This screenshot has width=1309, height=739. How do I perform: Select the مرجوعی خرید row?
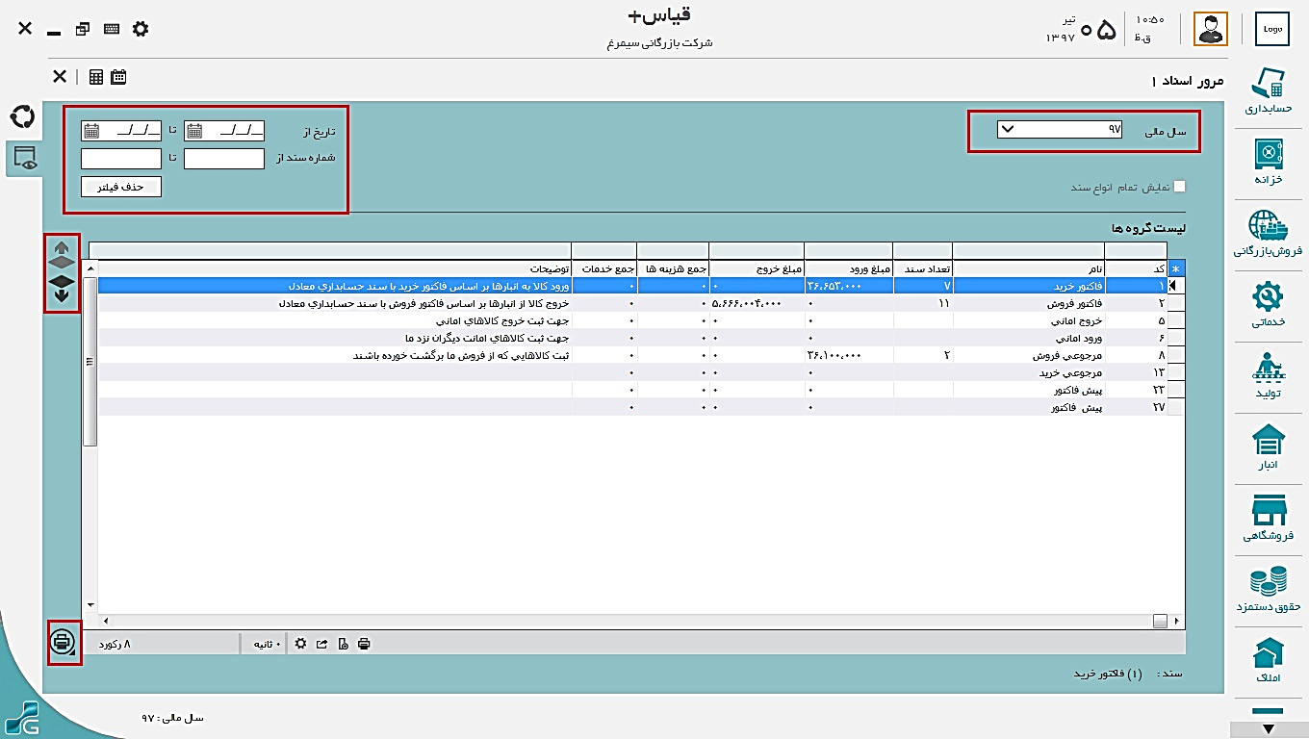click(633, 372)
